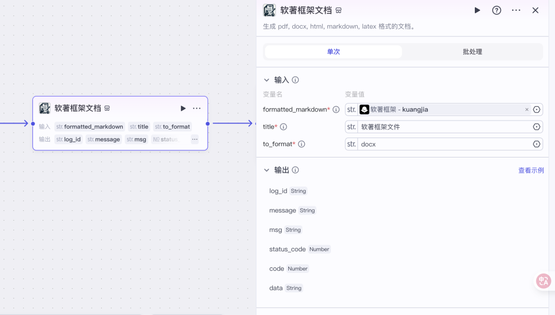Click the log_id String output row
This screenshot has width=555, height=315.
(x=288, y=191)
